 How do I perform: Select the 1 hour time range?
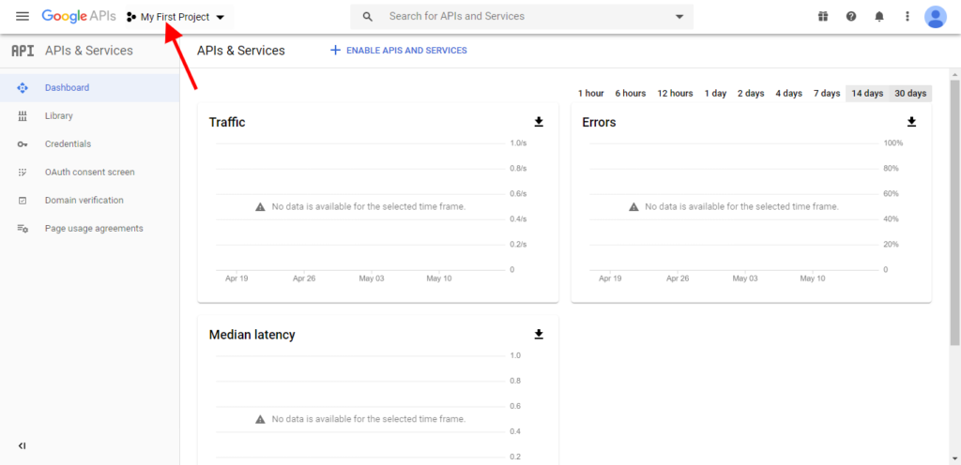point(591,94)
